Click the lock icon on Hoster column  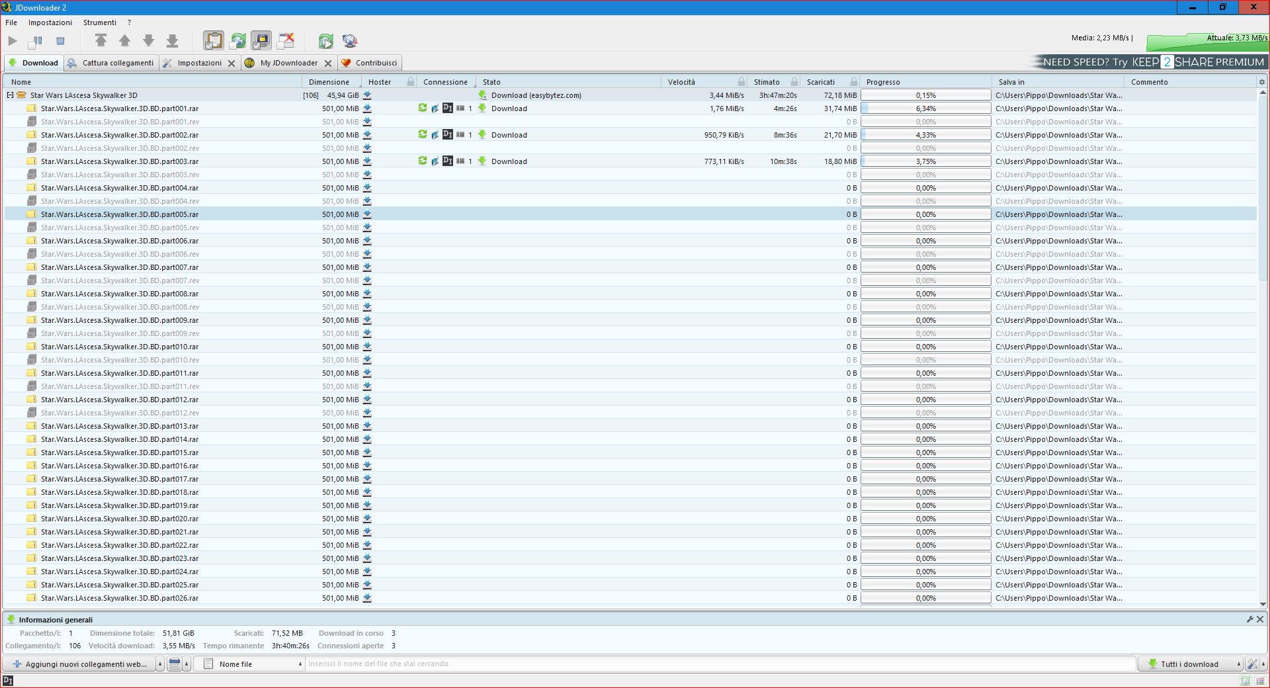[x=411, y=82]
